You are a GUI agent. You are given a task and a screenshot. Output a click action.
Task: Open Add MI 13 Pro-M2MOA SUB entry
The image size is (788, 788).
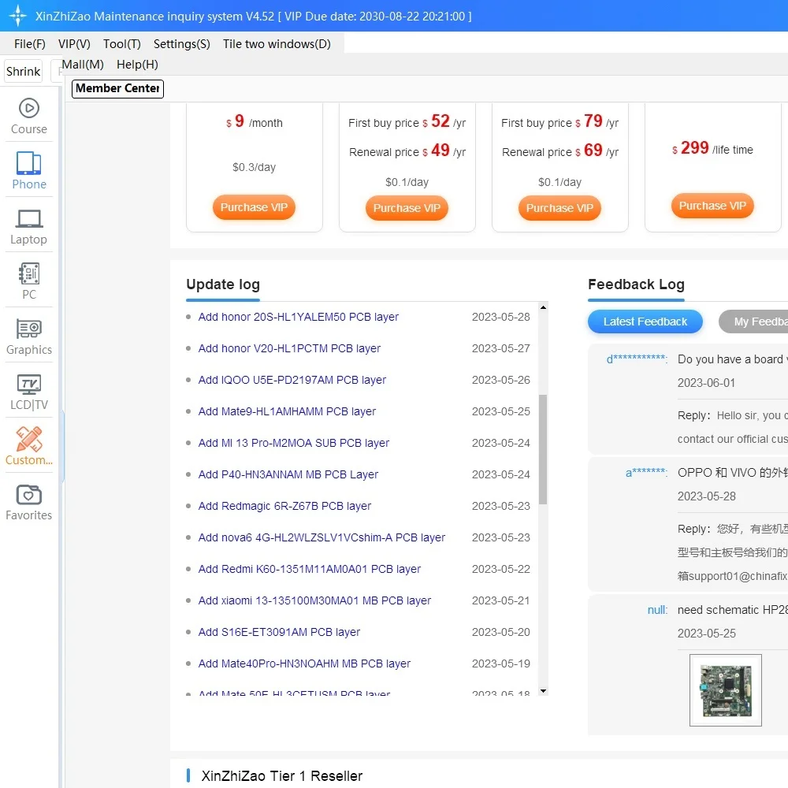click(x=293, y=443)
